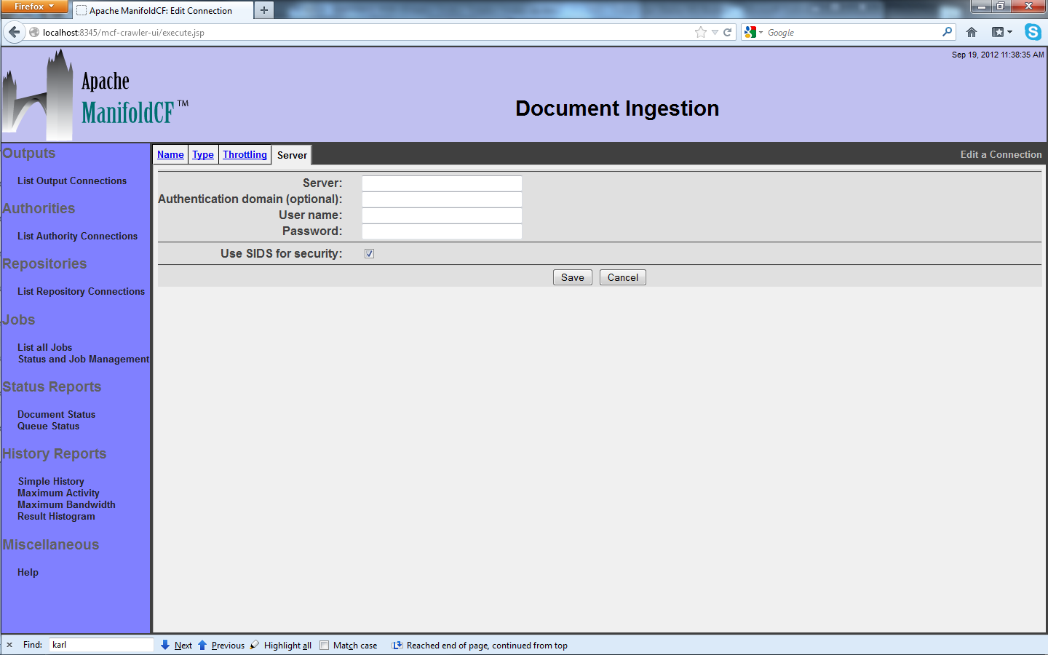Switch to the Type tab

pyautogui.click(x=203, y=154)
